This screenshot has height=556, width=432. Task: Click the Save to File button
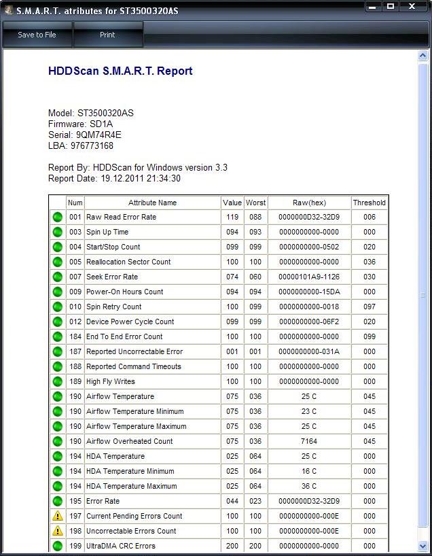(x=37, y=35)
